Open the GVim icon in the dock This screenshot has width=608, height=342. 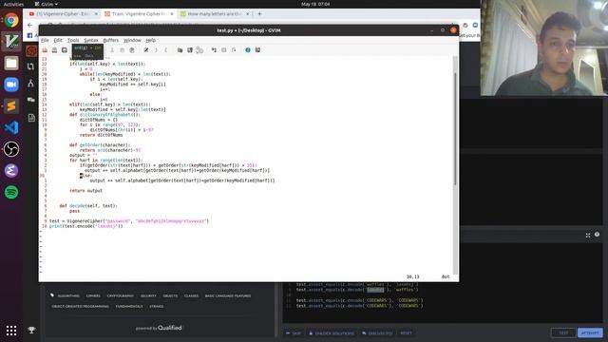(11, 41)
